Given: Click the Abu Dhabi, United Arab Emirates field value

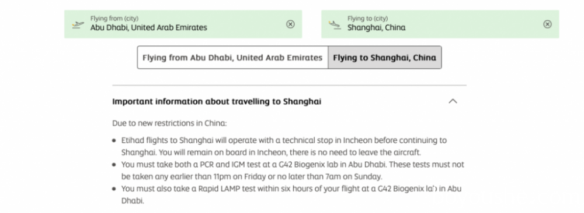Looking at the screenshot, I should [x=148, y=27].
